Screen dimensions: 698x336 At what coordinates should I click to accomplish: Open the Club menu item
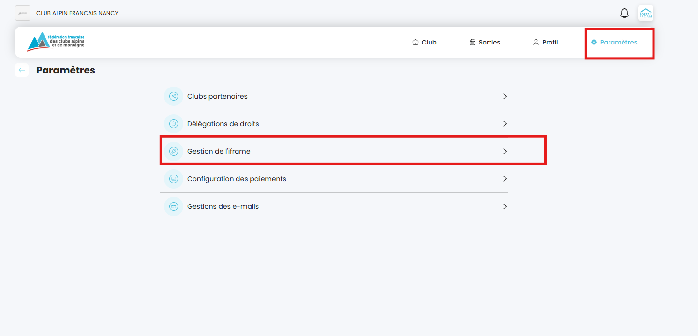point(424,42)
